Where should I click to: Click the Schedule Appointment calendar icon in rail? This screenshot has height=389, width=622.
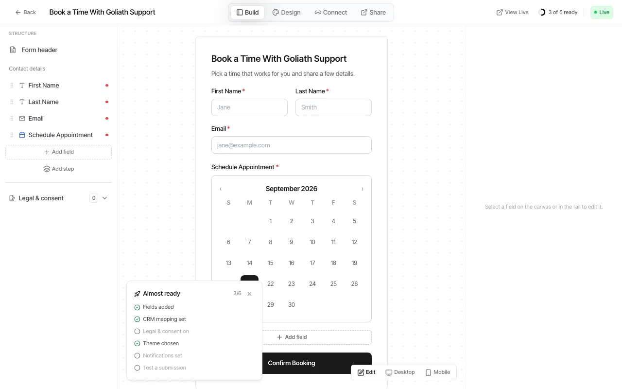pyautogui.click(x=22, y=135)
